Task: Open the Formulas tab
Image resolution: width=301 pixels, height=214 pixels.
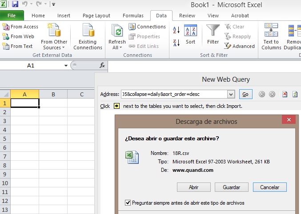Action: (x=133, y=16)
